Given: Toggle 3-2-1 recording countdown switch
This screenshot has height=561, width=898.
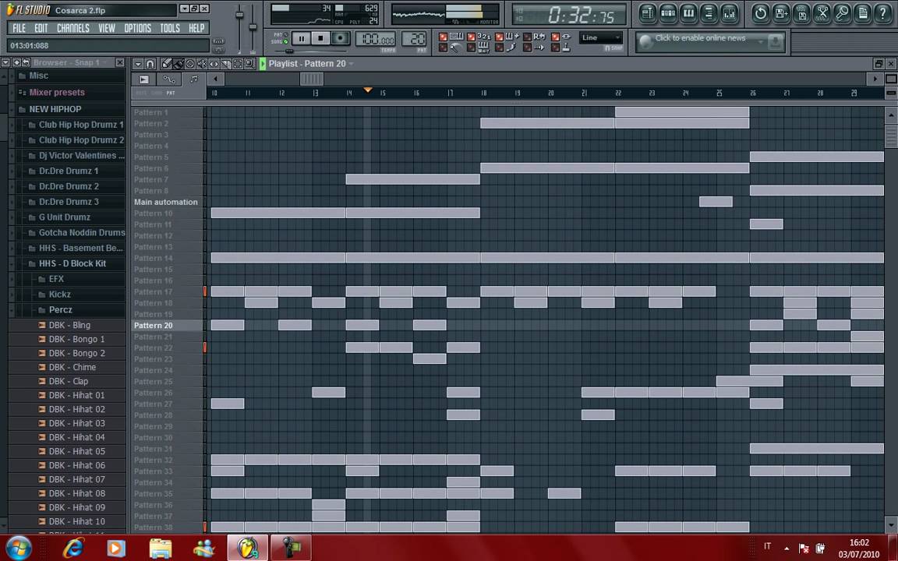Looking at the screenshot, I should pyautogui.click(x=471, y=37).
